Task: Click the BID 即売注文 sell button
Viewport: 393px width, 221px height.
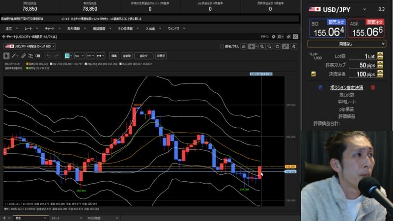Action: (x=327, y=28)
